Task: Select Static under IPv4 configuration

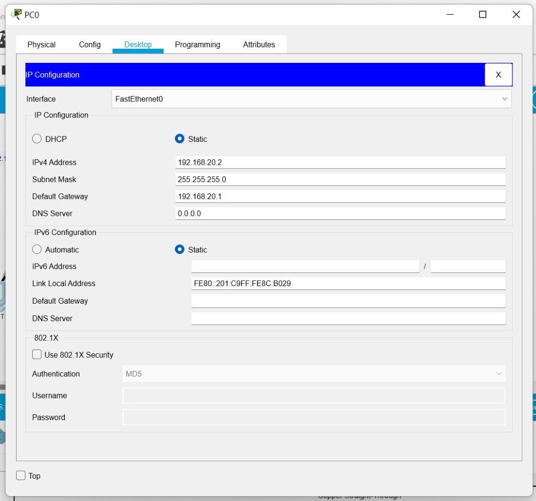Action: click(179, 139)
